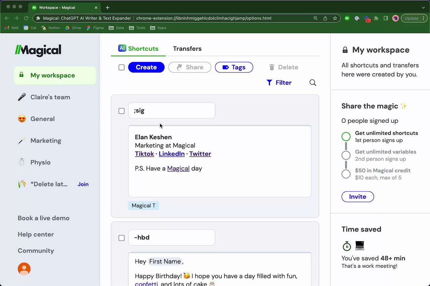
Task: Open a new browser tab
Action: [107, 7]
